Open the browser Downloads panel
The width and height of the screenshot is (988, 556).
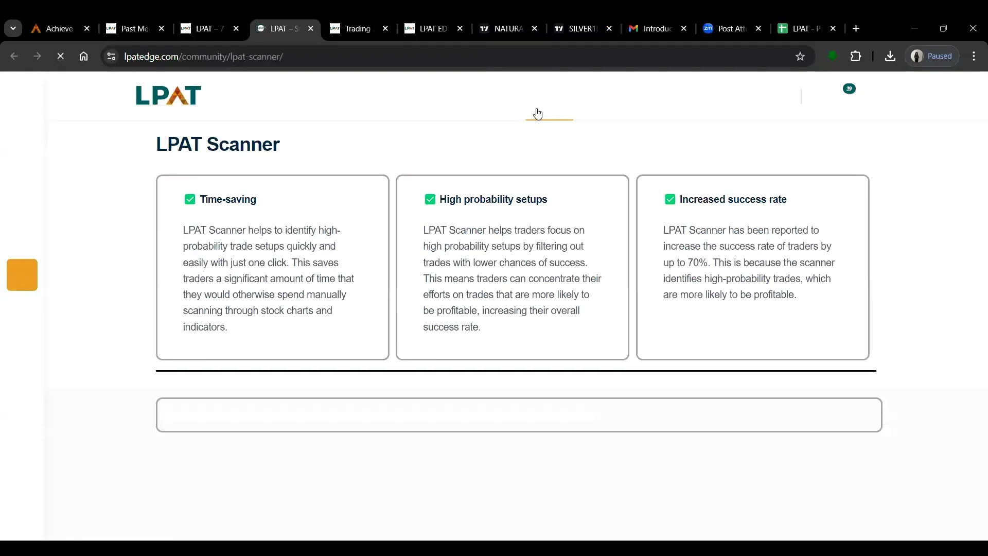[890, 56]
